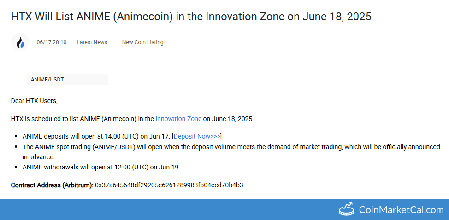This screenshot has height=220, width=449.
Task: Follow the Innovation Zone link
Action: [x=178, y=119]
